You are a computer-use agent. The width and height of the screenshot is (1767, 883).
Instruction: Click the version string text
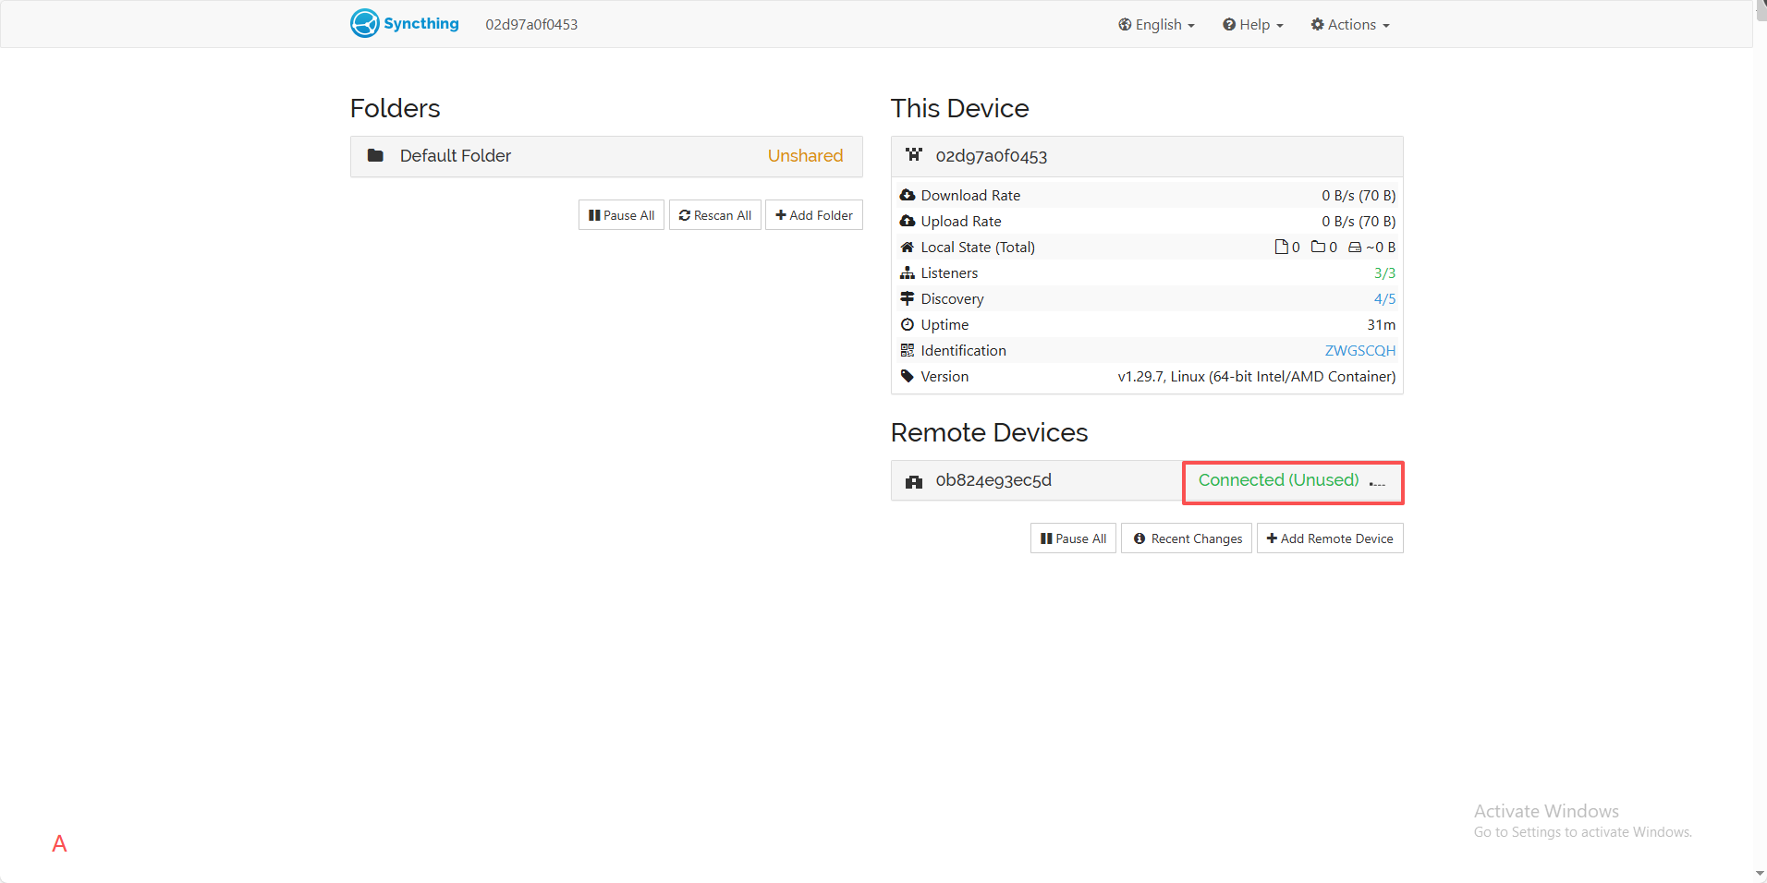[1256, 376]
